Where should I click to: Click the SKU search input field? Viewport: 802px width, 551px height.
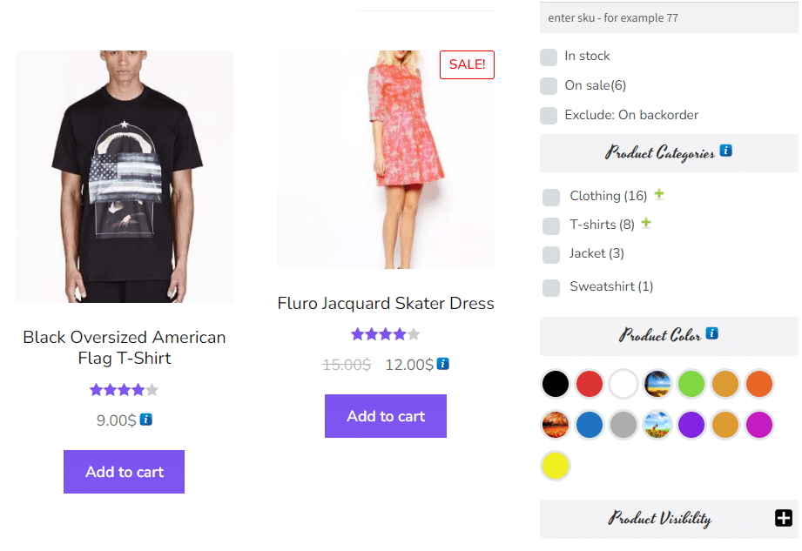pyautogui.click(x=669, y=17)
